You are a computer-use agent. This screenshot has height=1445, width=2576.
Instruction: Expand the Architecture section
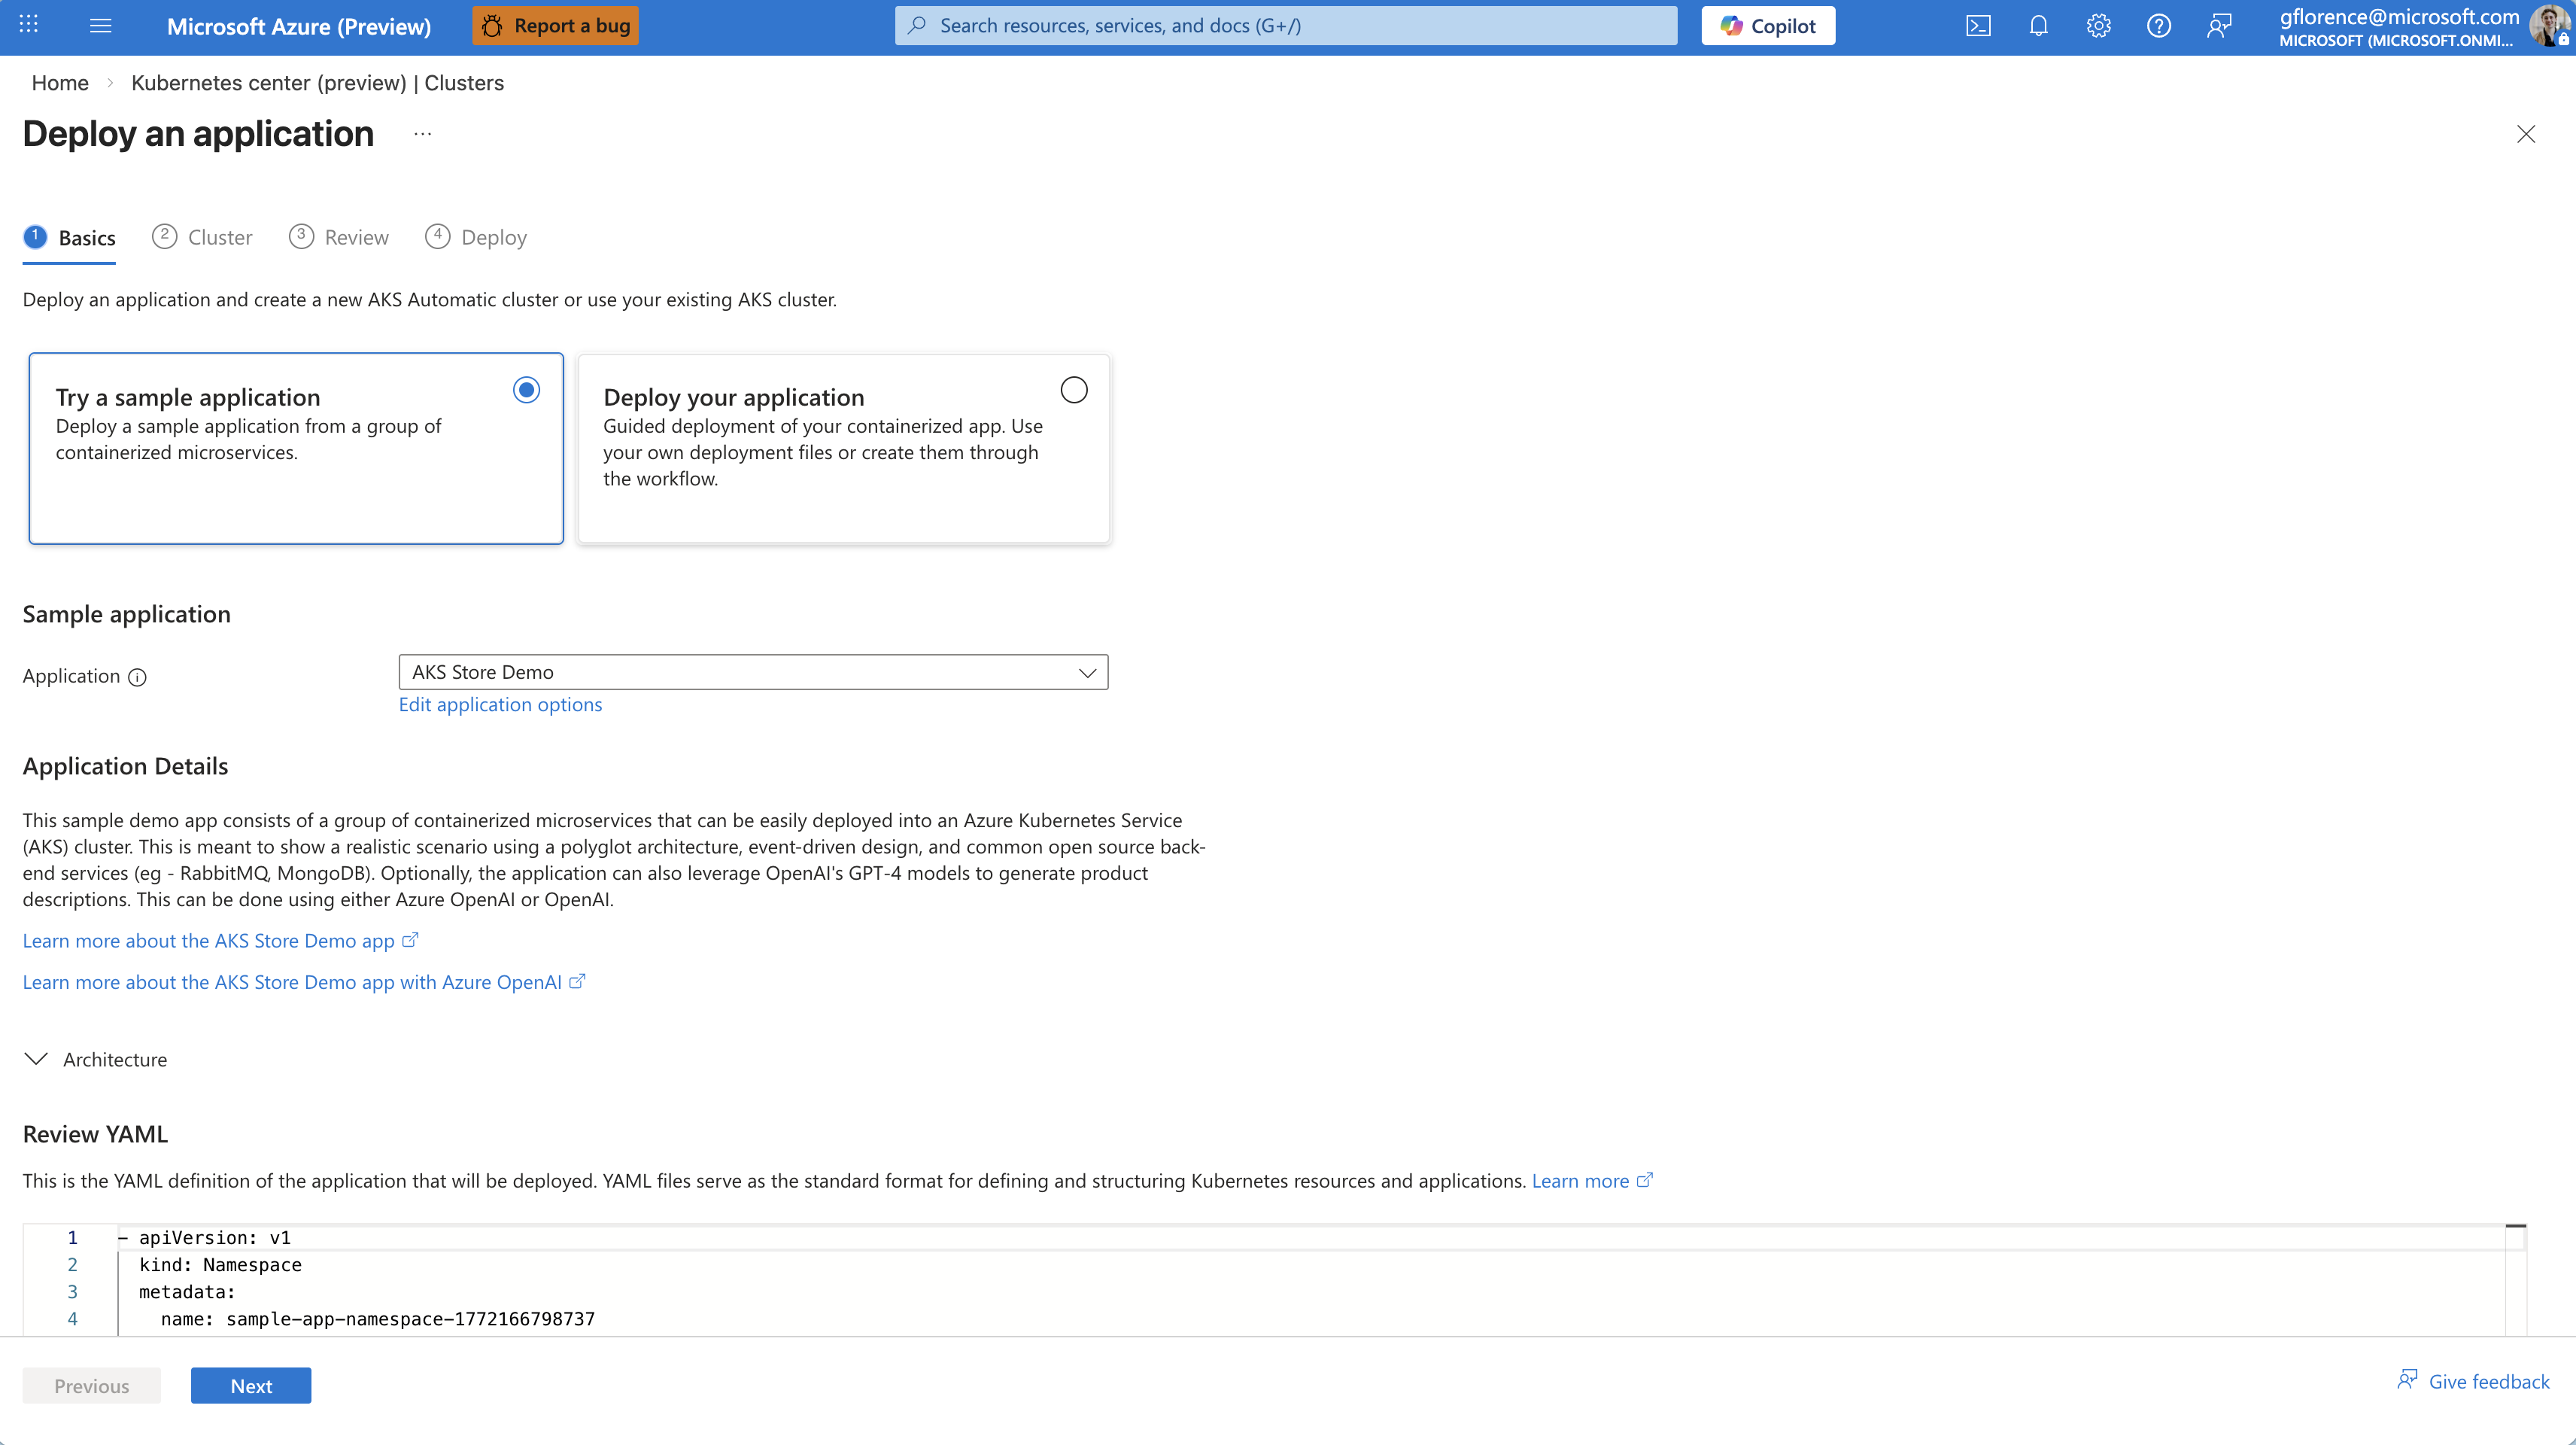point(95,1059)
